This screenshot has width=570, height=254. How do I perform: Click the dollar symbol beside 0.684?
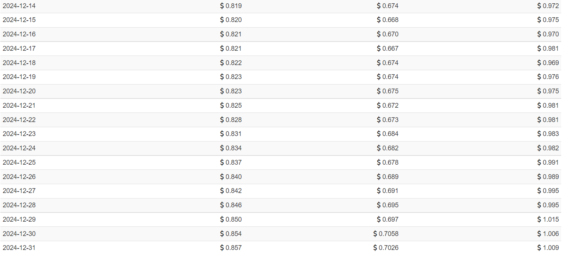tap(379, 134)
